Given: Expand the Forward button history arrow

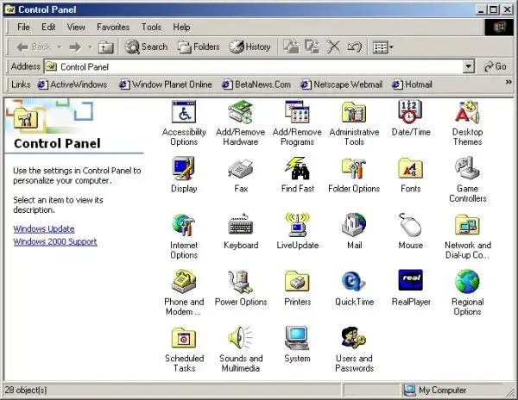Looking at the screenshot, I should 90,47.
